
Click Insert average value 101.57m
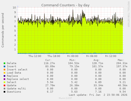[x=98, y=66]
